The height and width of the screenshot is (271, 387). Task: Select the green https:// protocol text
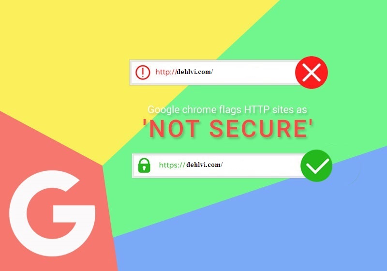click(x=172, y=165)
